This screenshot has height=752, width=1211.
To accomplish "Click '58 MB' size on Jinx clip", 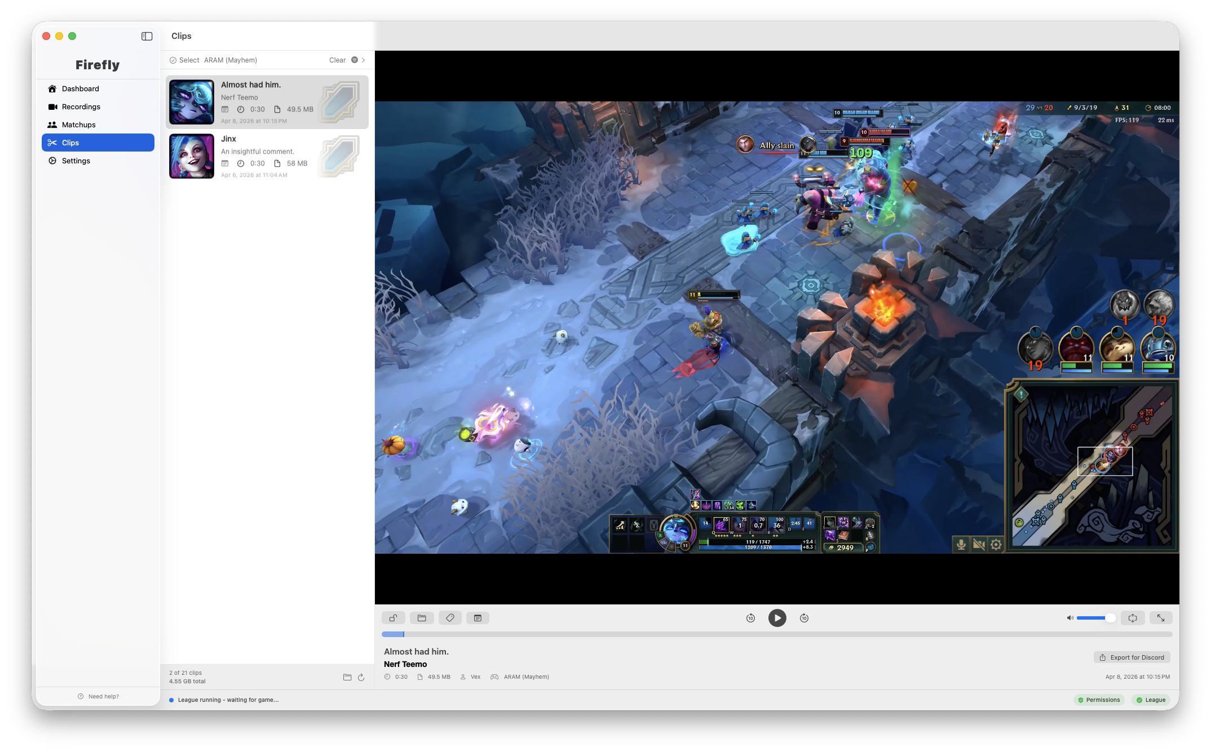I will click(297, 163).
